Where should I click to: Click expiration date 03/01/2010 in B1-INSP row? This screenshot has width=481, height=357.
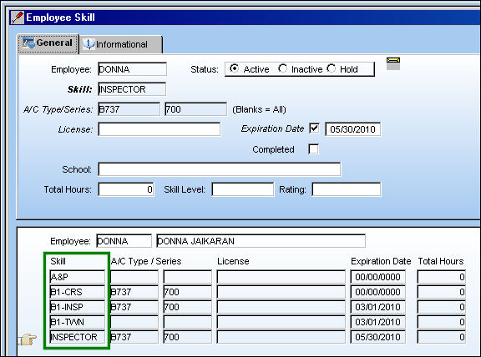(378, 307)
